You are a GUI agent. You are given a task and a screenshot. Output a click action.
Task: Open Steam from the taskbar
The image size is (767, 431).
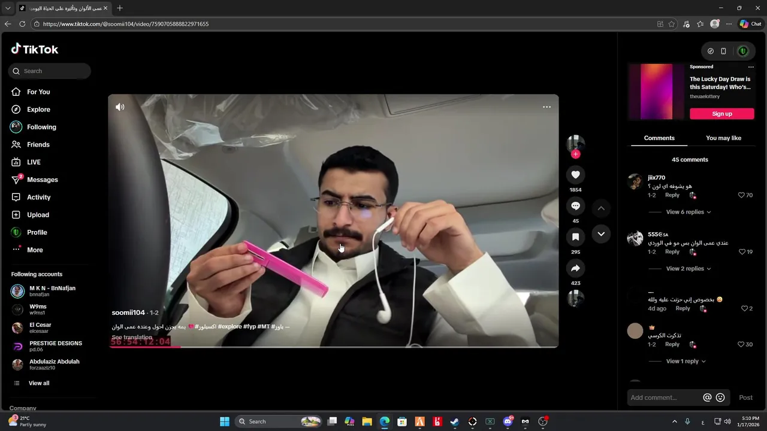[x=455, y=421]
